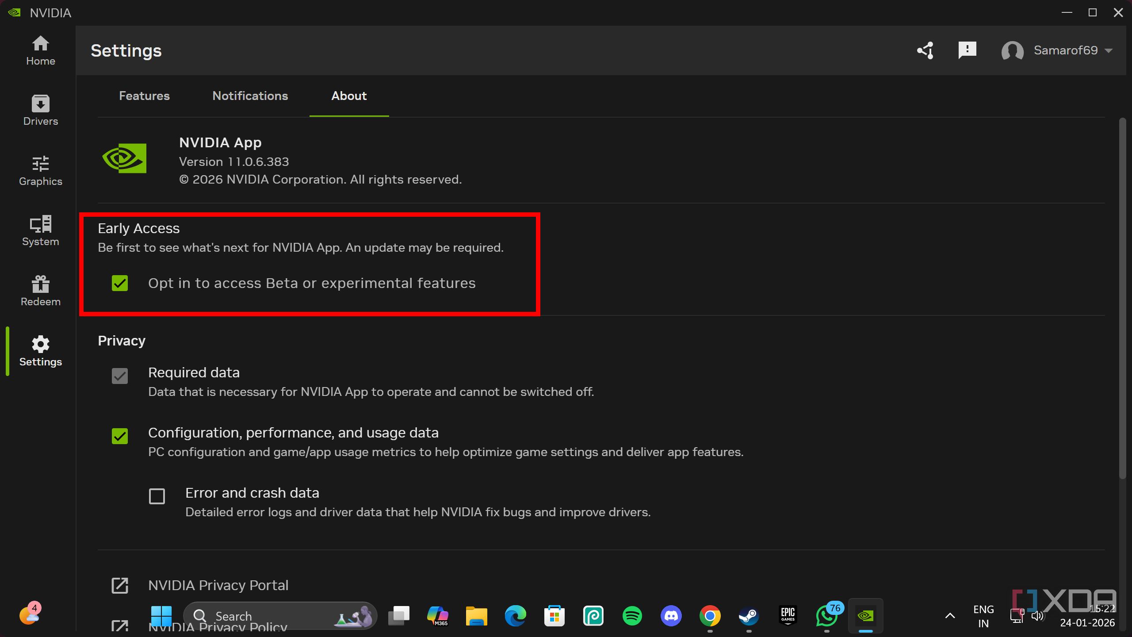Uncheck Configuration, performance, and usage data
The height and width of the screenshot is (637, 1132).
(x=120, y=436)
